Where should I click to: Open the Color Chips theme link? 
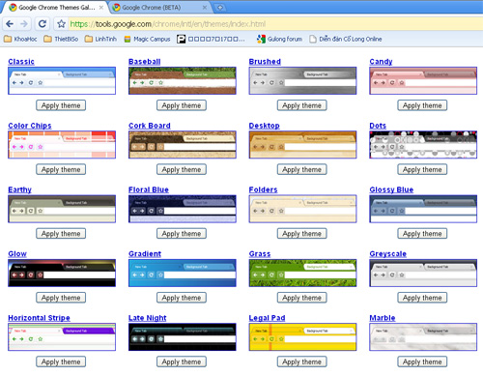pyautogui.click(x=30, y=126)
